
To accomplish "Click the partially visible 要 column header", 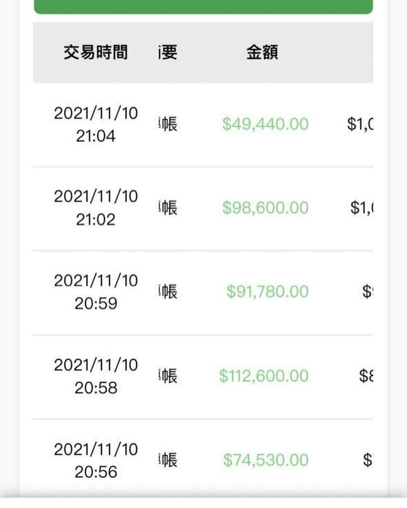I will [x=168, y=52].
